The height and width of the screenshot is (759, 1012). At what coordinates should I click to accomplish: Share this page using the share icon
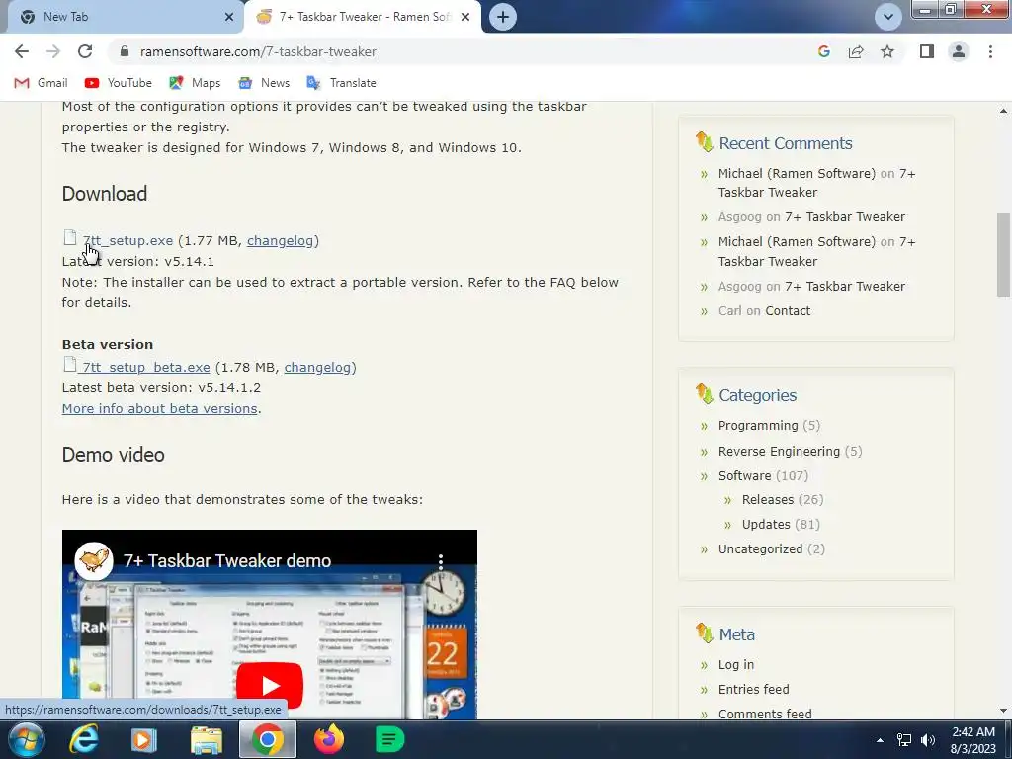[856, 51]
